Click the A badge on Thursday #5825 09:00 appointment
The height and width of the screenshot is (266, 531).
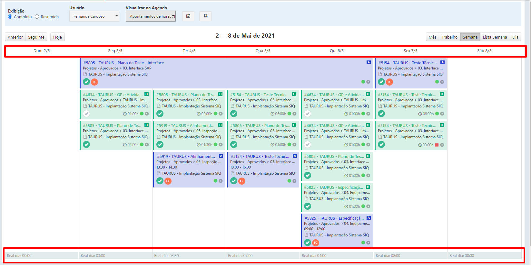coord(369,218)
